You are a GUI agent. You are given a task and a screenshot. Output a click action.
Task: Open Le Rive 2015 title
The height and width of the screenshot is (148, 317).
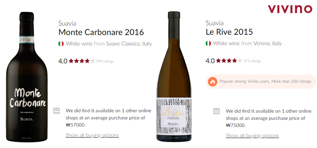pos(229,32)
